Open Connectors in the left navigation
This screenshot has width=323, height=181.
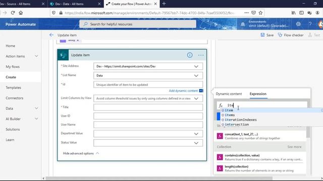pos(15,98)
